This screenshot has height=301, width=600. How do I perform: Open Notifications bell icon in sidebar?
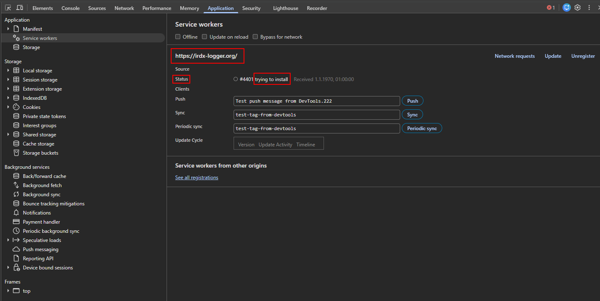click(16, 213)
